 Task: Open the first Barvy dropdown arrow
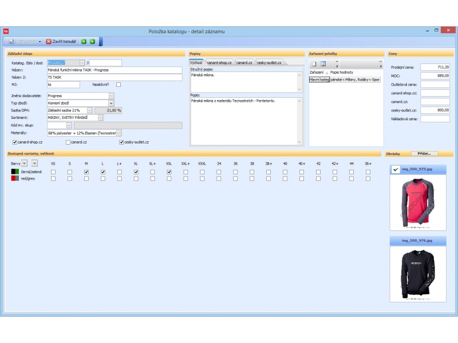(24, 163)
